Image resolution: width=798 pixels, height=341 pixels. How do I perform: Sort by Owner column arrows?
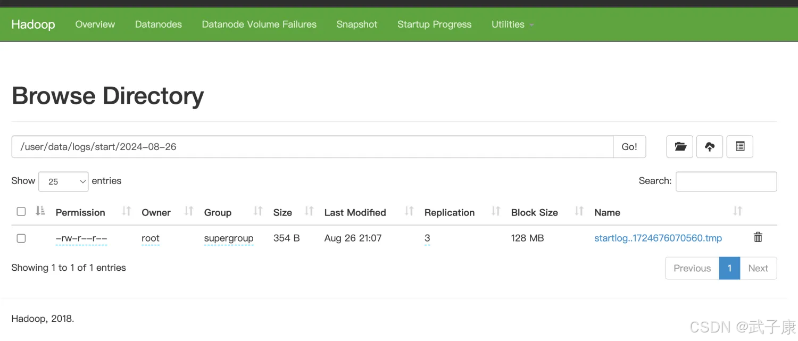coord(188,211)
